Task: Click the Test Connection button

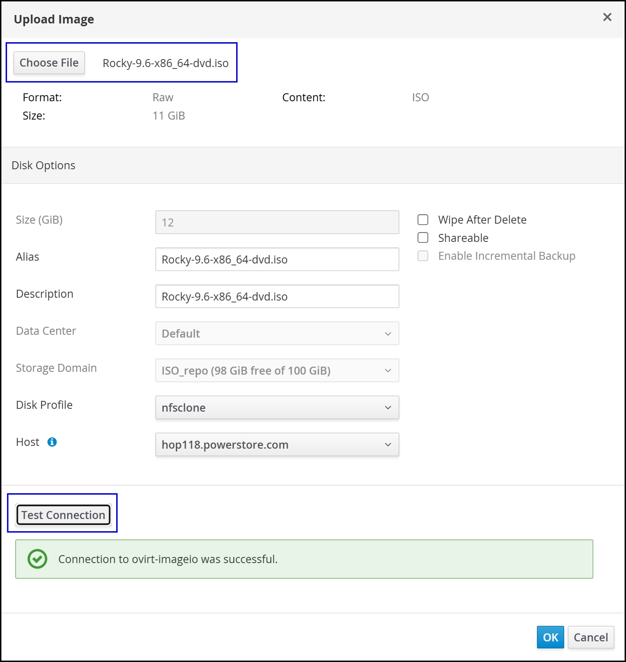Action: (63, 515)
